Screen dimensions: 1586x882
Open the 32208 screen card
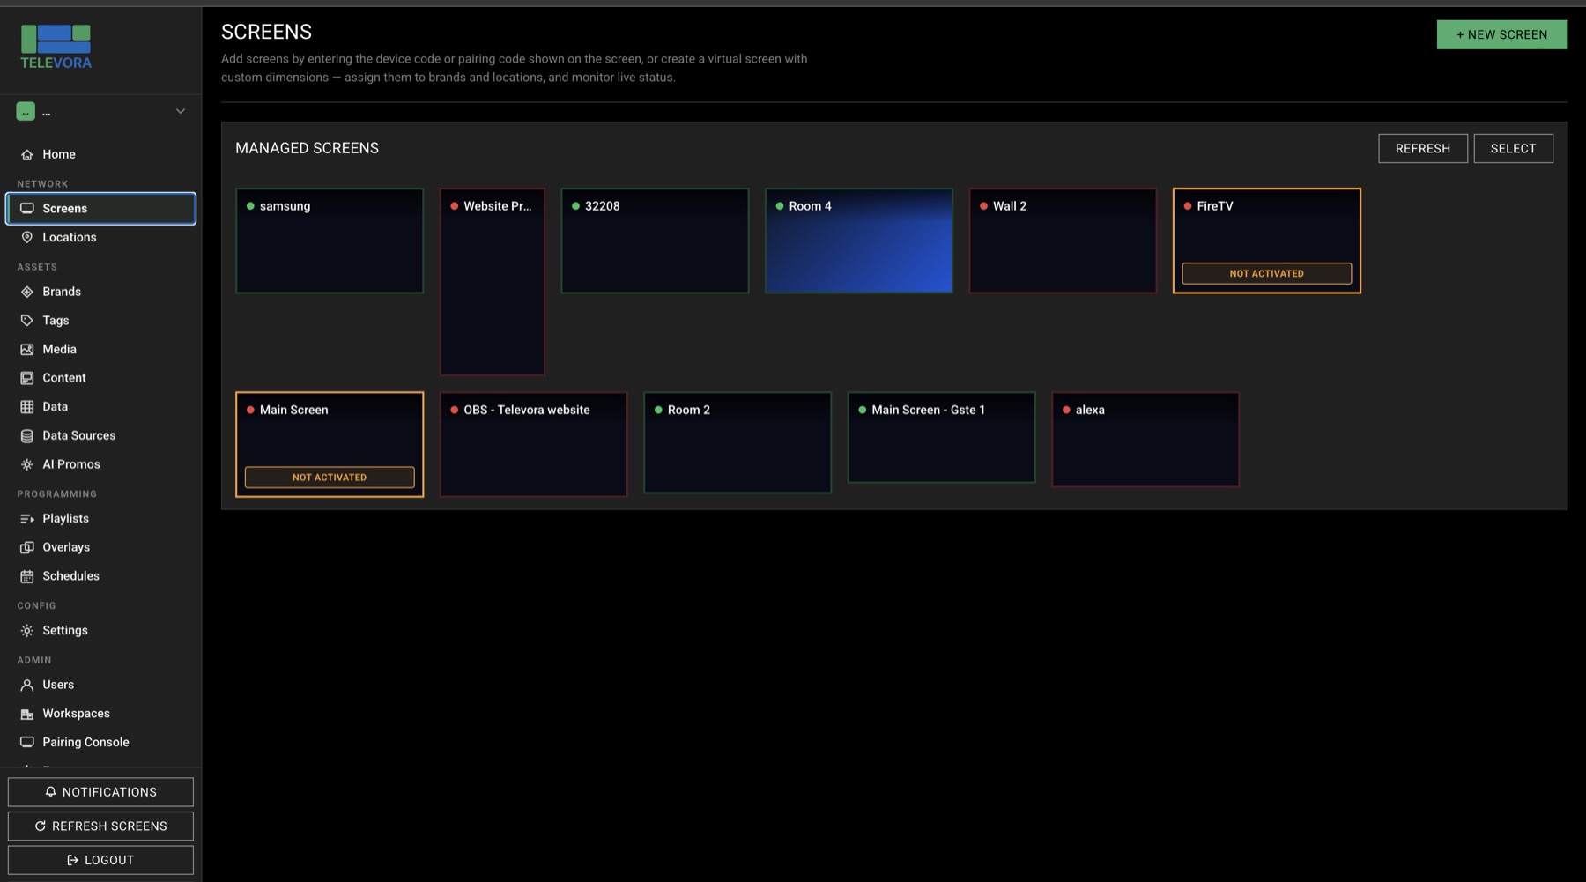point(655,241)
